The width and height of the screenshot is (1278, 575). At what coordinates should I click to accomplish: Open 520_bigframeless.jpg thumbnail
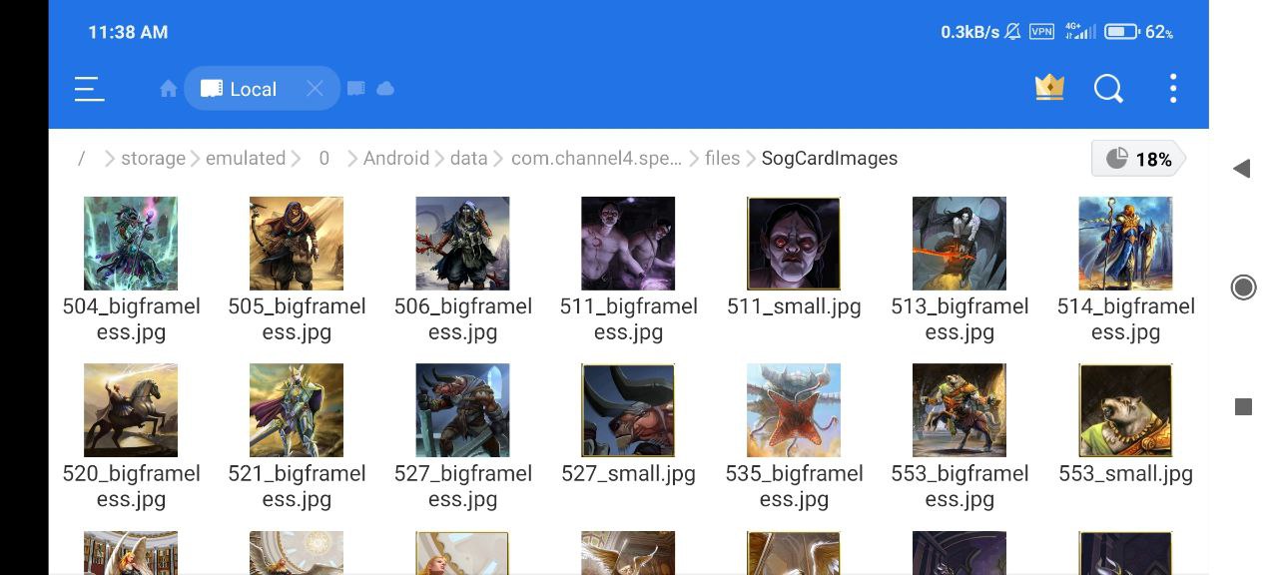click(x=131, y=410)
